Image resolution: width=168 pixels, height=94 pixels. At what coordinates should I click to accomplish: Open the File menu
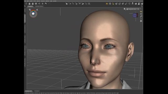[x=25, y=1]
